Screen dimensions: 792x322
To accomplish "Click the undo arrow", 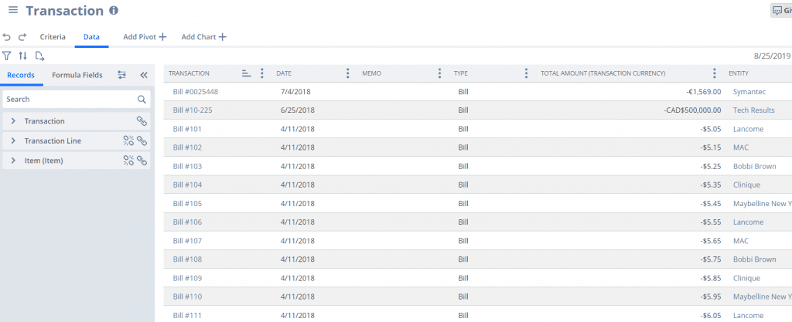I will point(7,37).
